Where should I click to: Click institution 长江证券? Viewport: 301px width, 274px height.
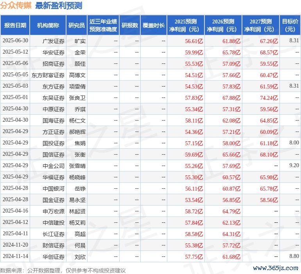pos(54,234)
